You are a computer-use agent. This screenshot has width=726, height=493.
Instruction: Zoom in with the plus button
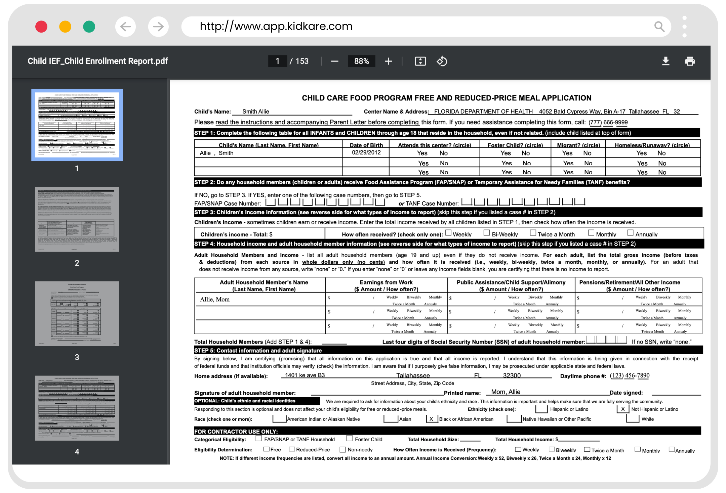(389, 61)
